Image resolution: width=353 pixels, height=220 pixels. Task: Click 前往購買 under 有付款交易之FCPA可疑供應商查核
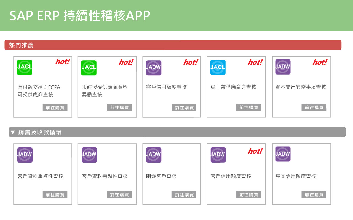pos(55,108)
